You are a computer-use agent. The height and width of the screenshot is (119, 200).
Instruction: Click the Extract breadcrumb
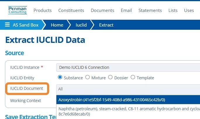pyautogui.click(x=106, y=25)
